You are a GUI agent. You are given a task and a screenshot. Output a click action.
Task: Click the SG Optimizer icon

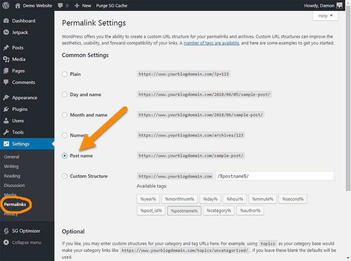click(6, 231)
